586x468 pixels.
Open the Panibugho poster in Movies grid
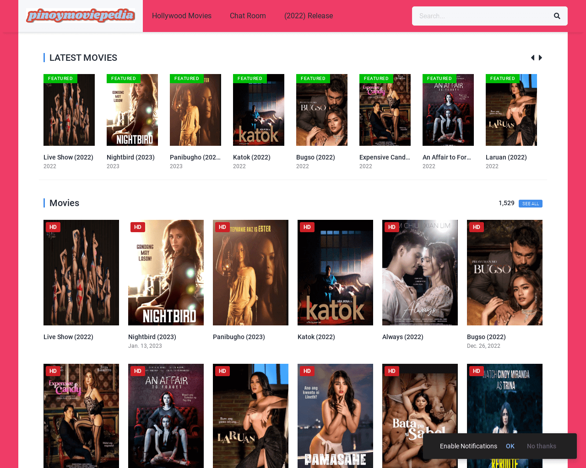pyautogui.click(x=250, y=272)
